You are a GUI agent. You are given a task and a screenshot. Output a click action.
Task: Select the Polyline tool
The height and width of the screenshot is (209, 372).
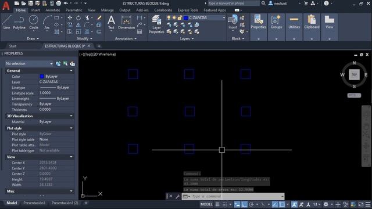pos(19,22)
